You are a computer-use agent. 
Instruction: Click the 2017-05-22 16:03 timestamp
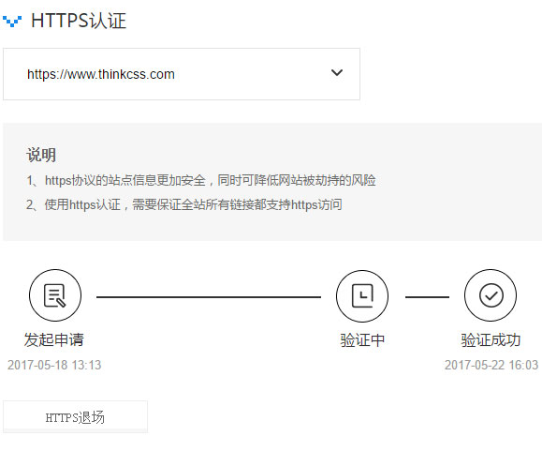tap(491, 365)
